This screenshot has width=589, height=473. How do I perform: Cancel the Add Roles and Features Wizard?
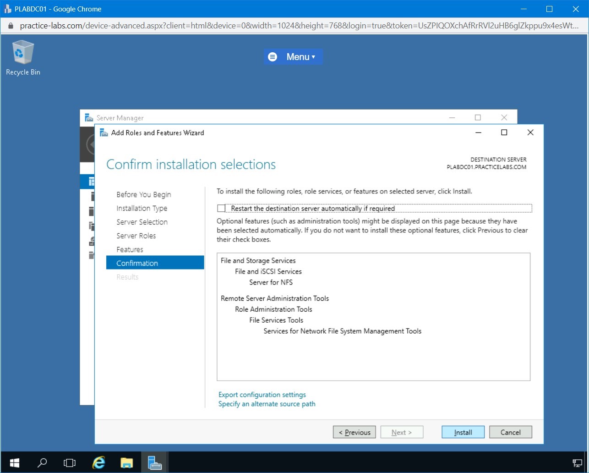point(511,432)
